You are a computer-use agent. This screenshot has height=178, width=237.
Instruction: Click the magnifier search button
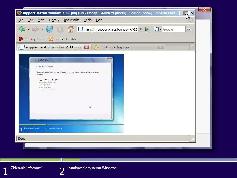189,29
